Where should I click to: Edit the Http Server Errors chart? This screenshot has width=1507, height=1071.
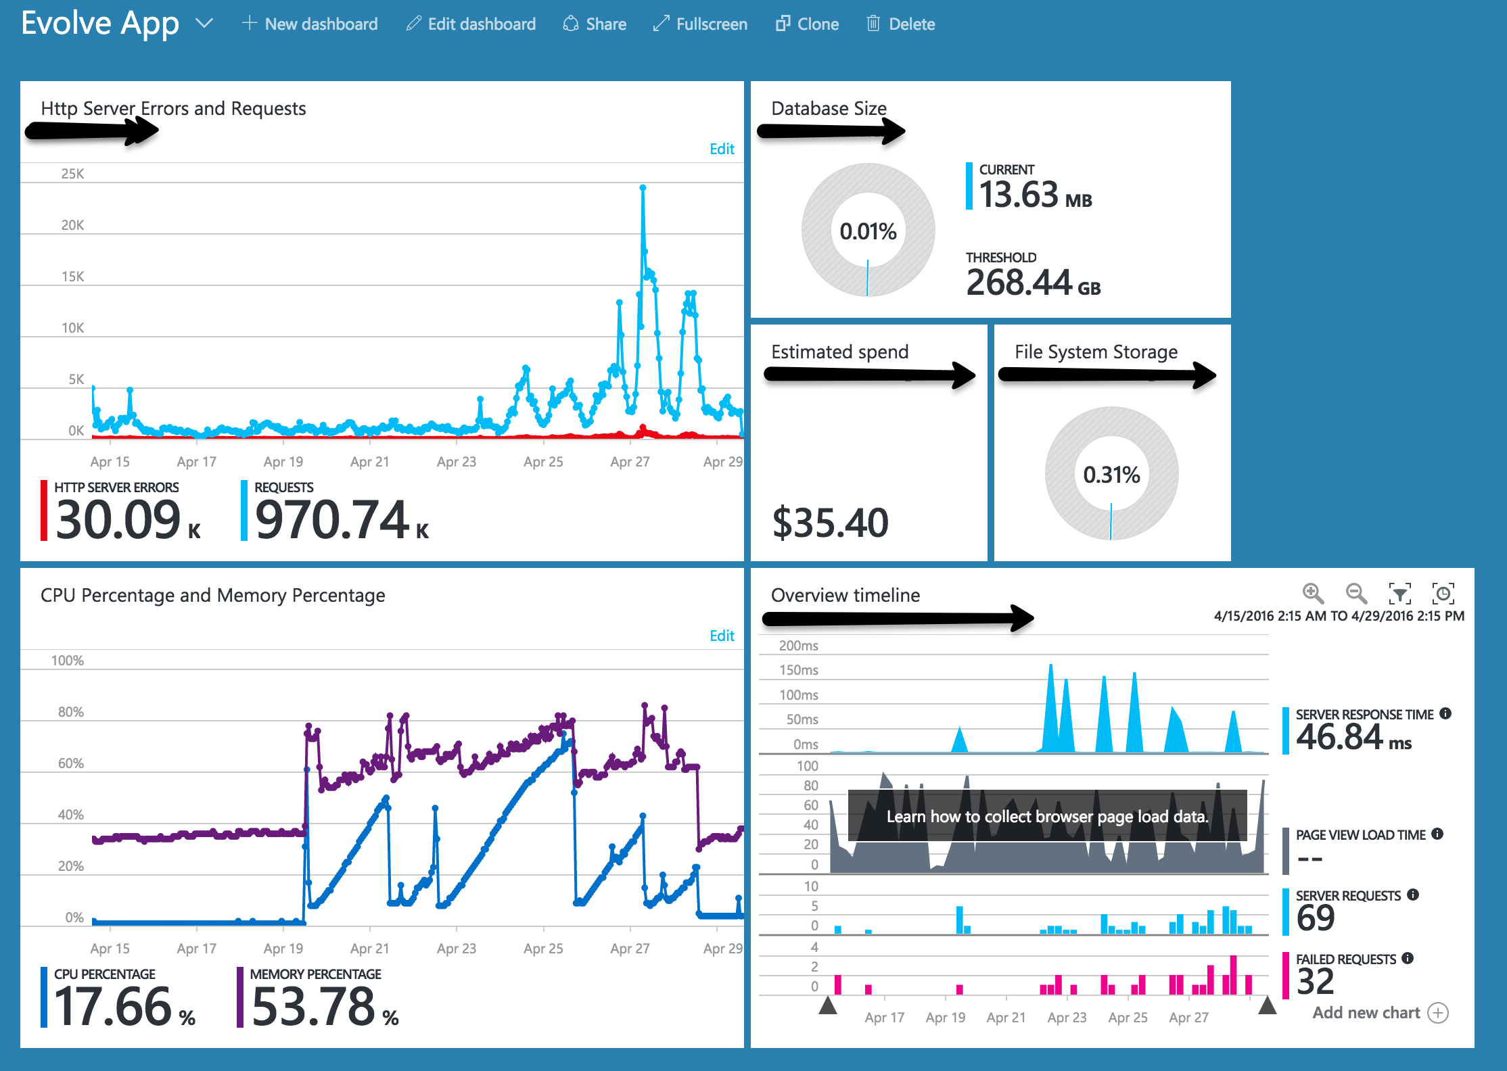click(x=722, y=149)
